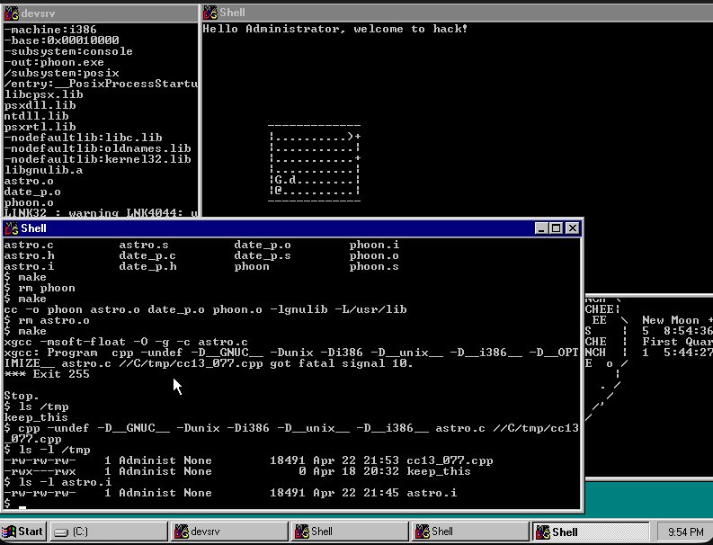Click the devsrv window title bar icon

click(12, 13)
